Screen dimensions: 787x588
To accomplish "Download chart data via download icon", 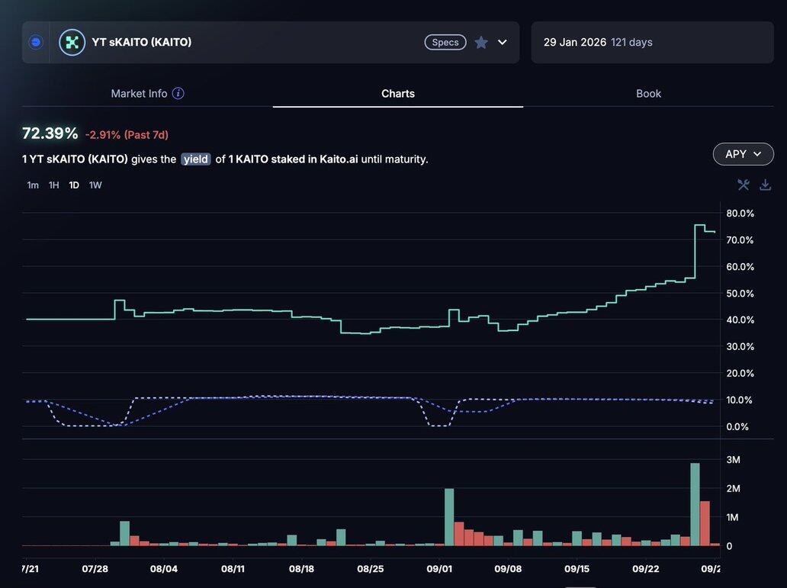I will (765, 185).
